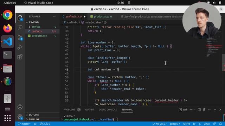Open the Activities overview
The width and height of the screenshot is (225, 126).
click(x=10, y=3)
